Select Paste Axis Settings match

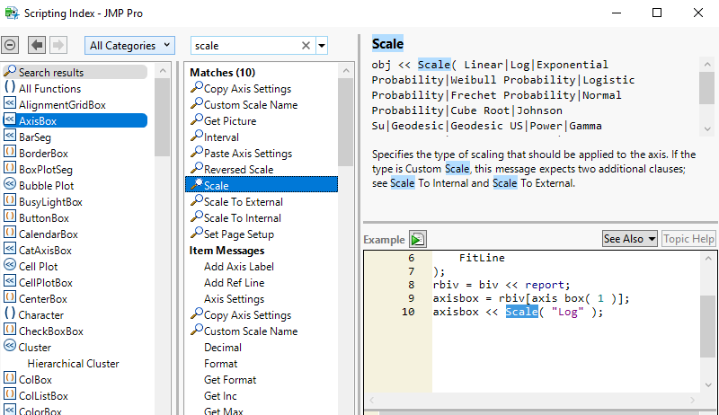pyautogui.click(x=248, y=154)
